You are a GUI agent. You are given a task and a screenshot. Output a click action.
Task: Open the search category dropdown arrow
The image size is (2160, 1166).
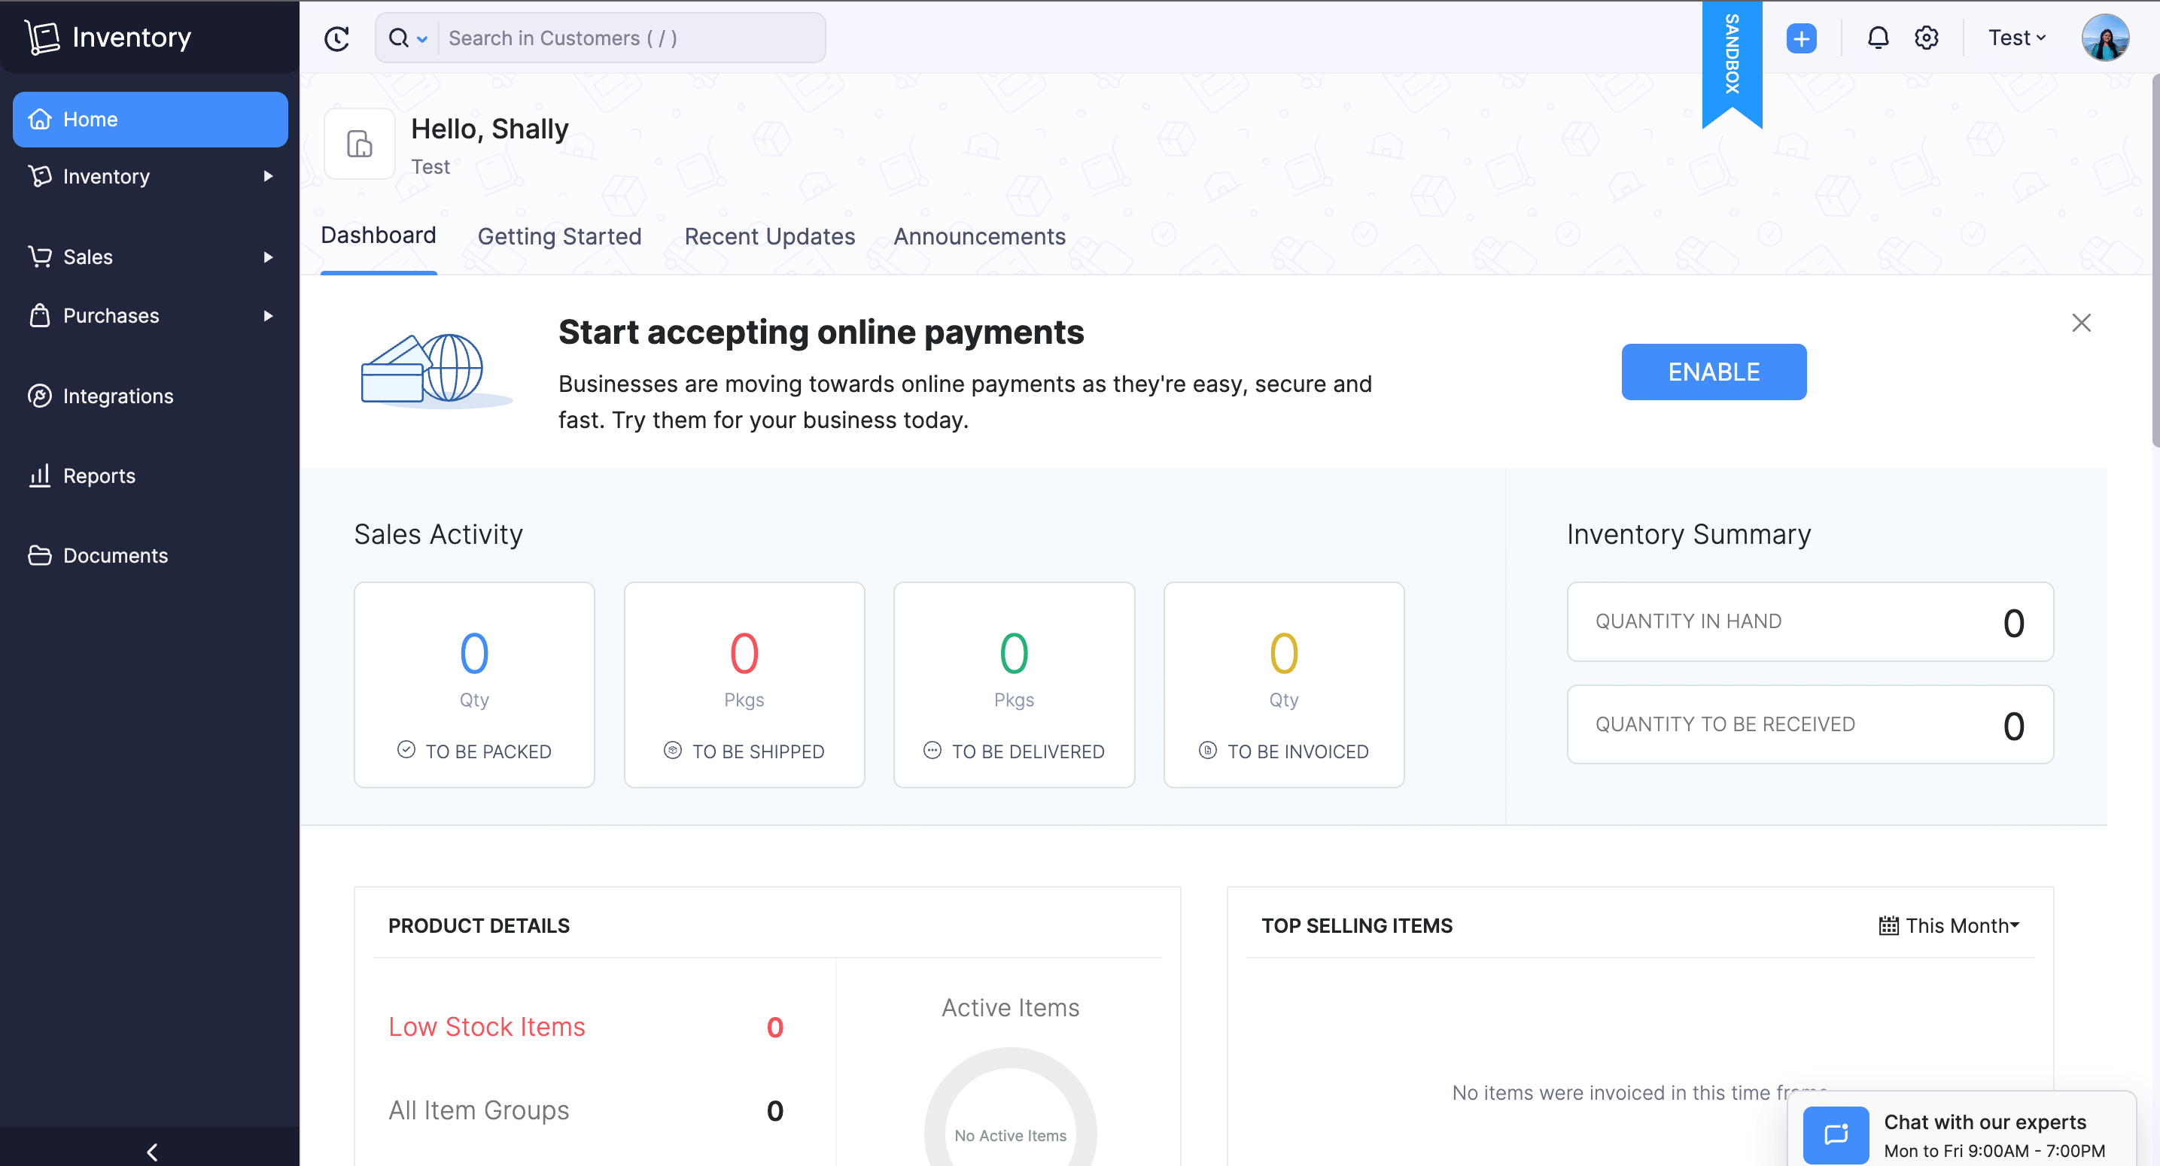423,38
